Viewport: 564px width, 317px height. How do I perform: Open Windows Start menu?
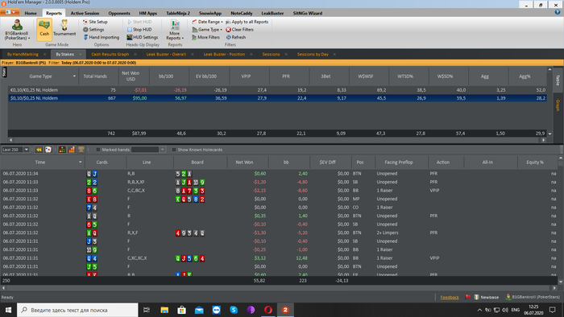(8, 310)
